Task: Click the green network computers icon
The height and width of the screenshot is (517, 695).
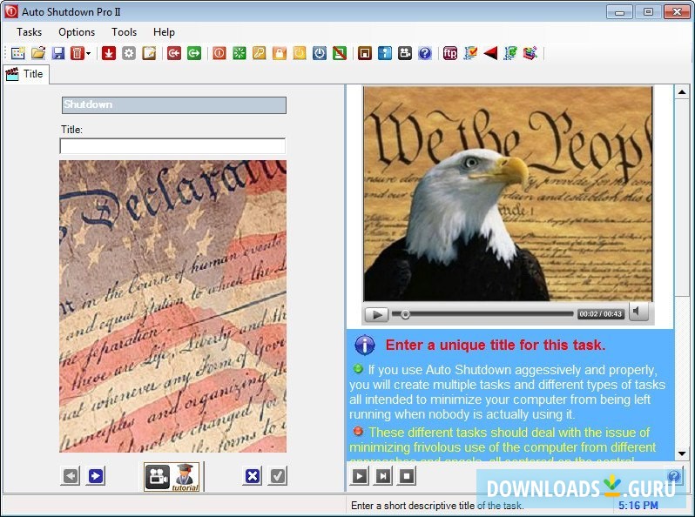Action: pos(510,54)
